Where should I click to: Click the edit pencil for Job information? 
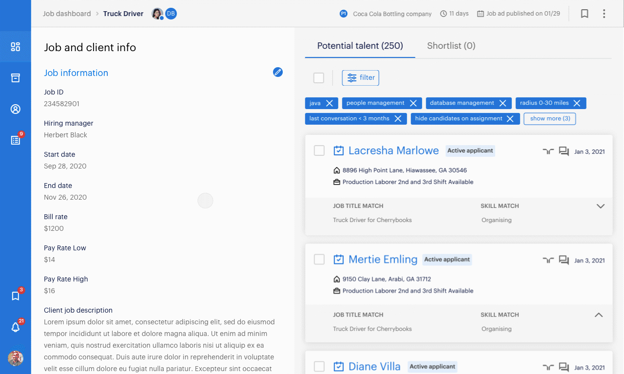click(278, 72)
